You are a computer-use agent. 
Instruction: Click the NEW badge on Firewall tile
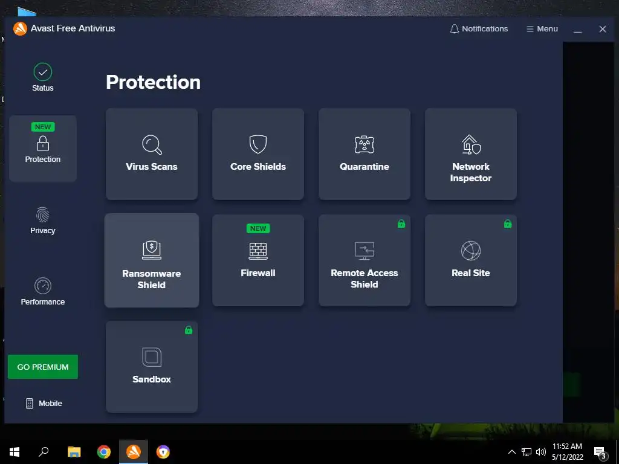tap(258, 228)
